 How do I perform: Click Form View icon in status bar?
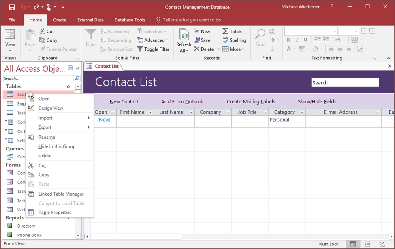(353, 244)
